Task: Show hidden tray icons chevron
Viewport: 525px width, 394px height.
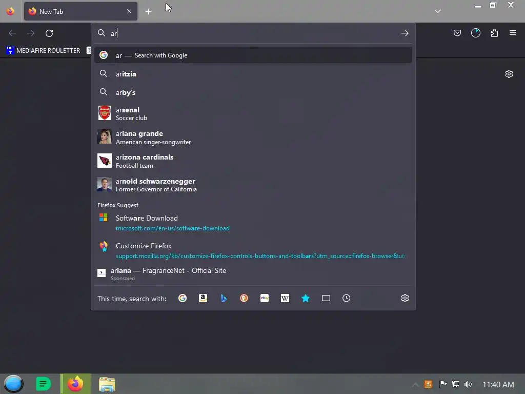Action: tap(415, 385)
